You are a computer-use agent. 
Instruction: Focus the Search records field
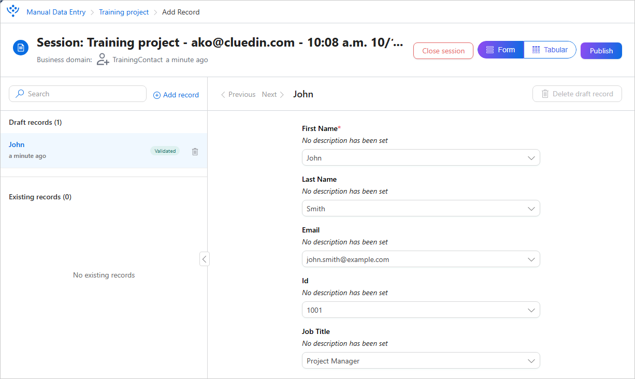[x=78, y=94]
